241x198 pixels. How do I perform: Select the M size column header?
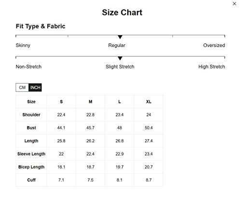pos(91,102)
